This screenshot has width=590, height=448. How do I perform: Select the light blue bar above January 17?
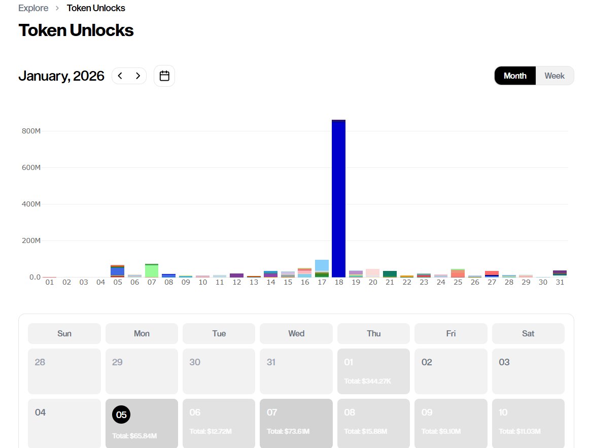pos(322,266)
